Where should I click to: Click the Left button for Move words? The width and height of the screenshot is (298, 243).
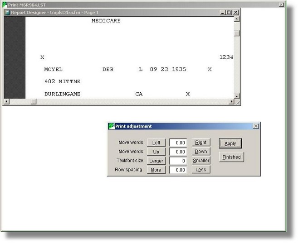tap(156, 143)
